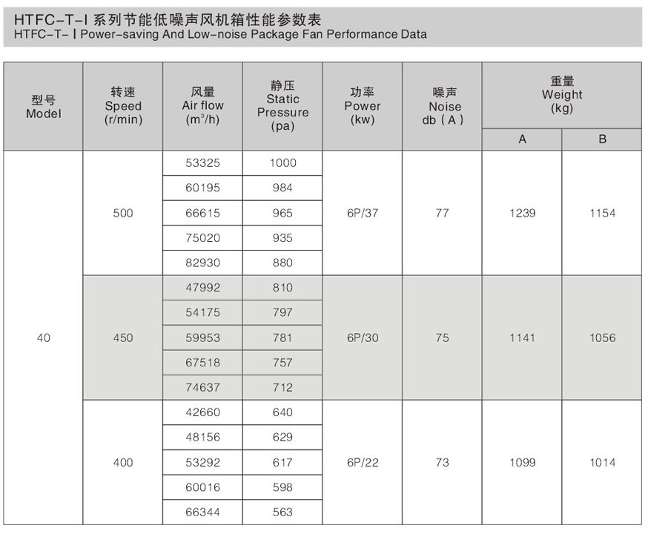Select the weight value 1141 cell
This screenshot has width=645, height=537.
(522, 337)
